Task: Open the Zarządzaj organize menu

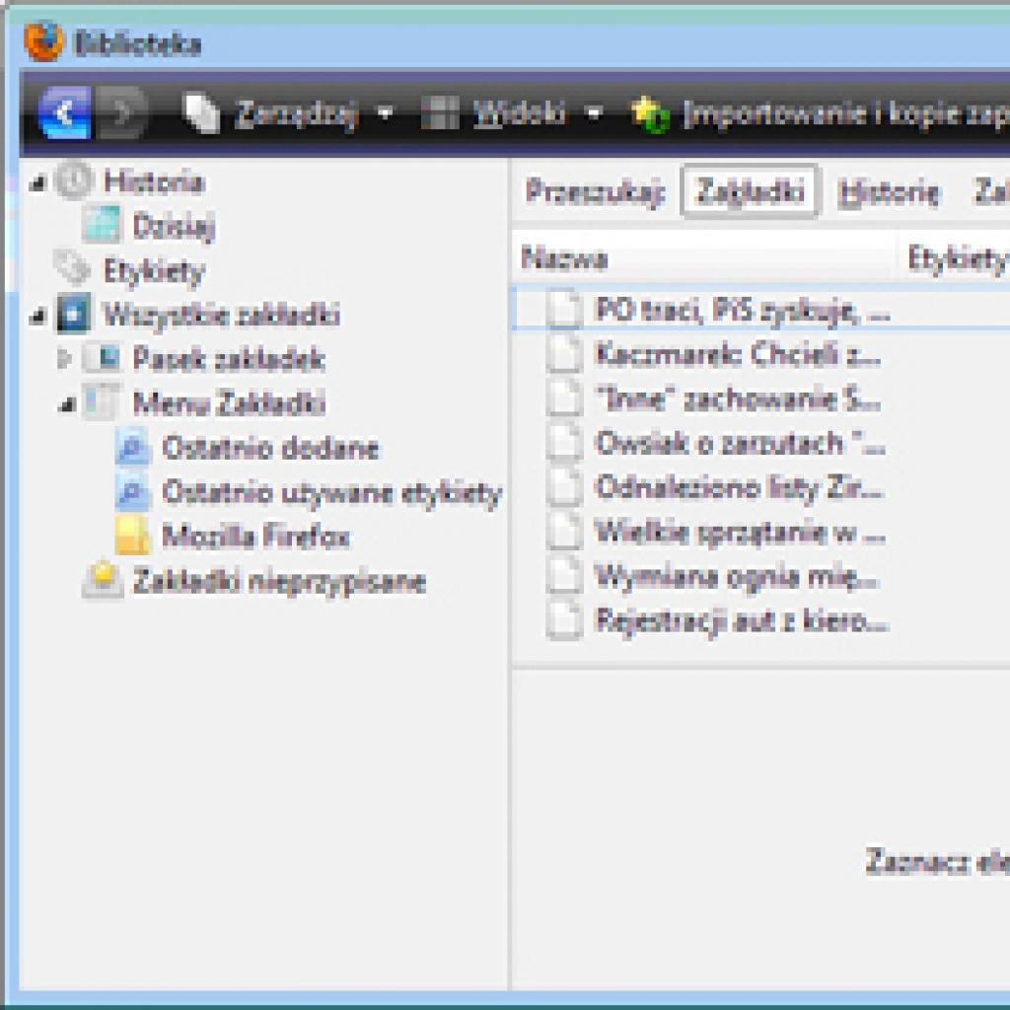Action: point(287,114)
